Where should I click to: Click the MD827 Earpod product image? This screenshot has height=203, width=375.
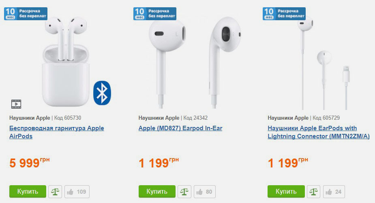tap(194, 63)
